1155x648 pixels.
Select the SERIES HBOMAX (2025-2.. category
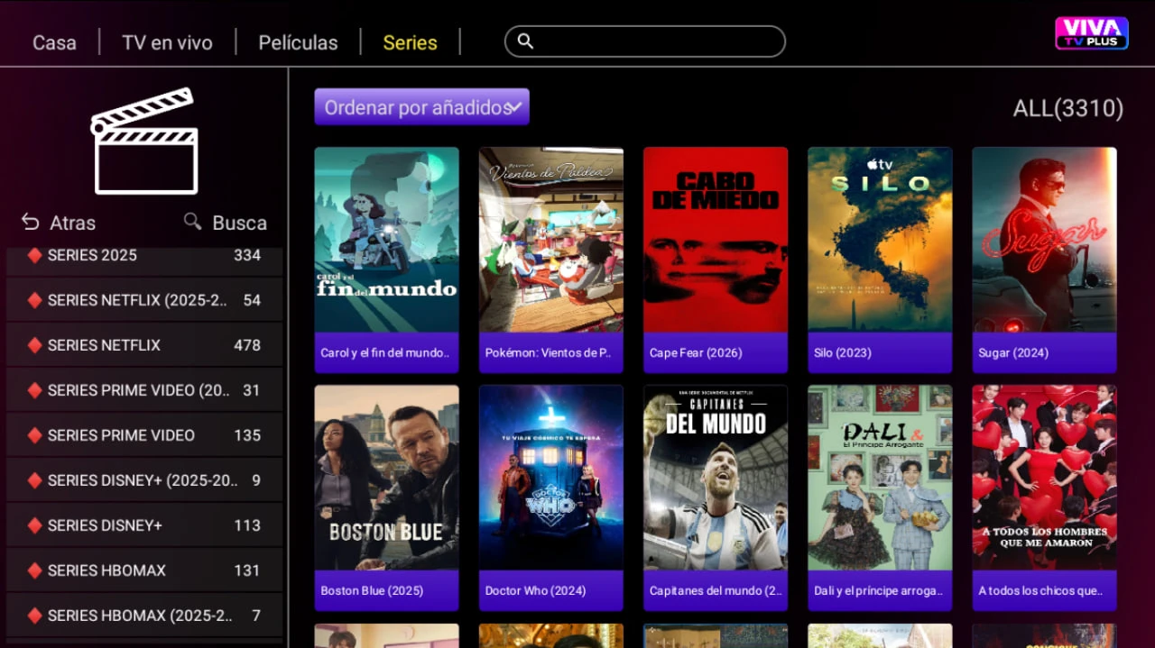[x=144, y=616]
